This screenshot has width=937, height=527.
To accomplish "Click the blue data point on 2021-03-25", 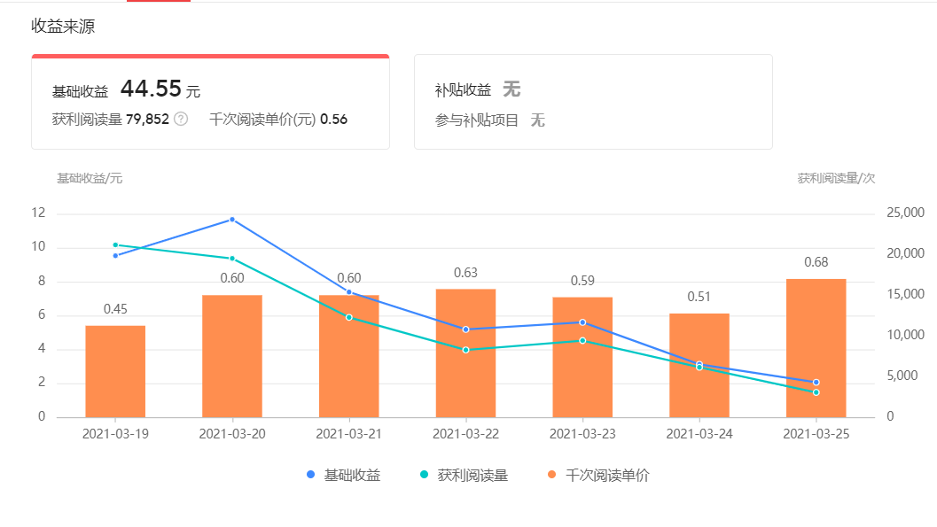I will pyautogui.click(x=816, y=381).
